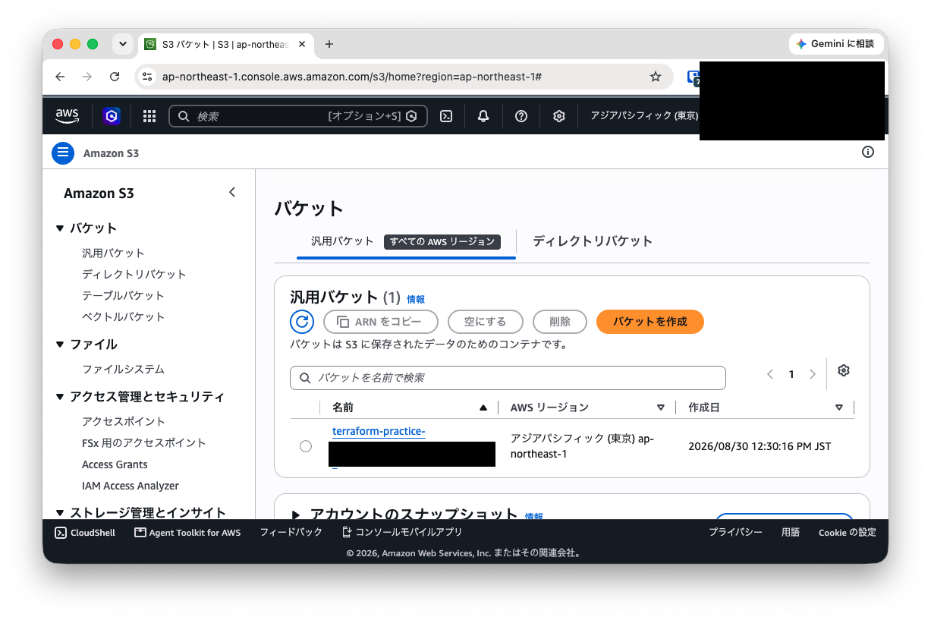Click the purple hexagon icon beside AWS logo

tap(112, 116)
